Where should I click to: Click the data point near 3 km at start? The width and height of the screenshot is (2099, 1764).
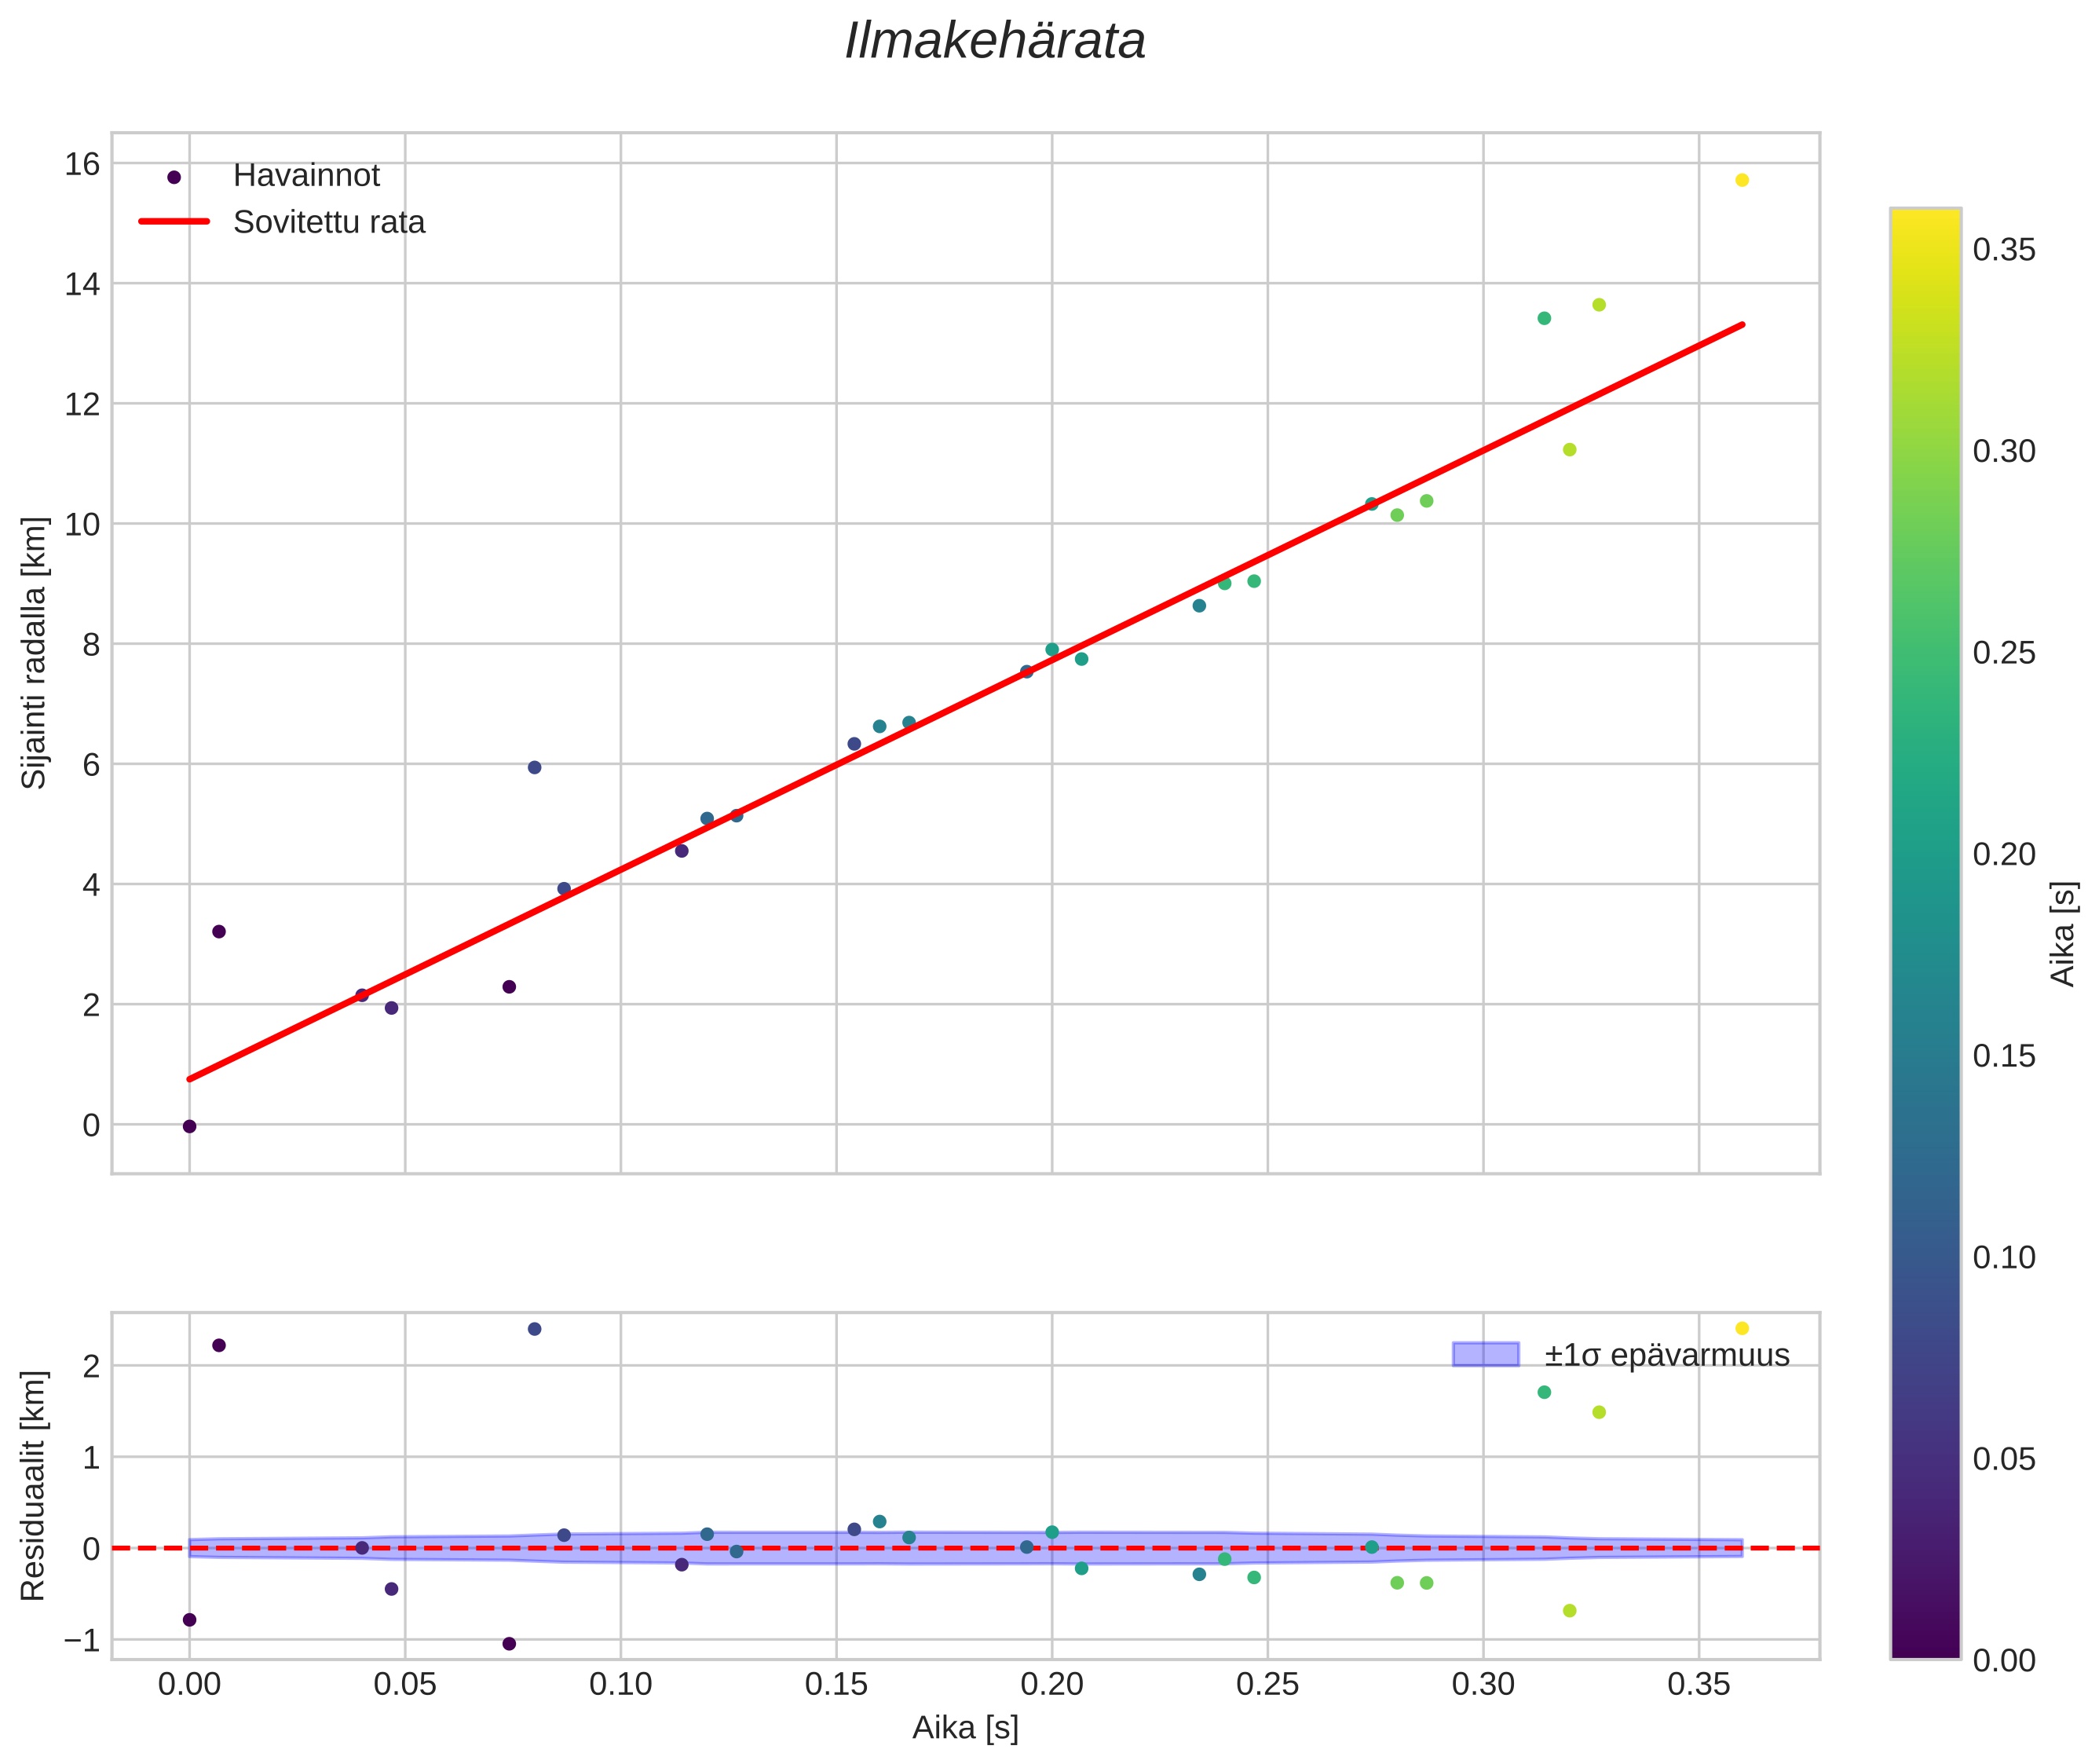click(x=219, y=931)
